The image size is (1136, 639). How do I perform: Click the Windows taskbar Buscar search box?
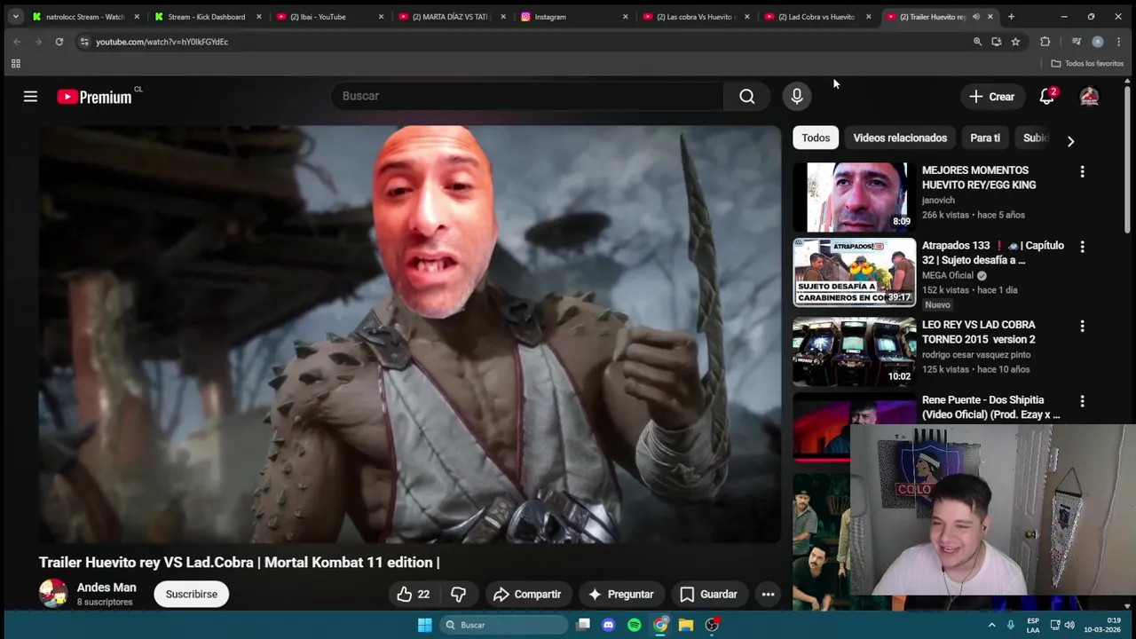(x=504, y=625)
